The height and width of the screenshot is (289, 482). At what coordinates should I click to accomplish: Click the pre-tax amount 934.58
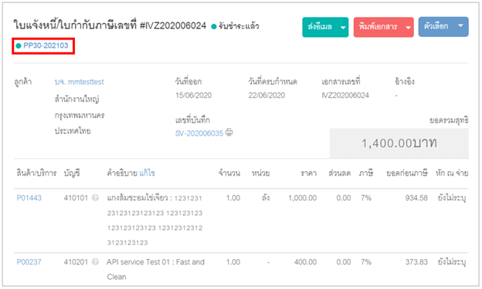click(x=416, y=198)
